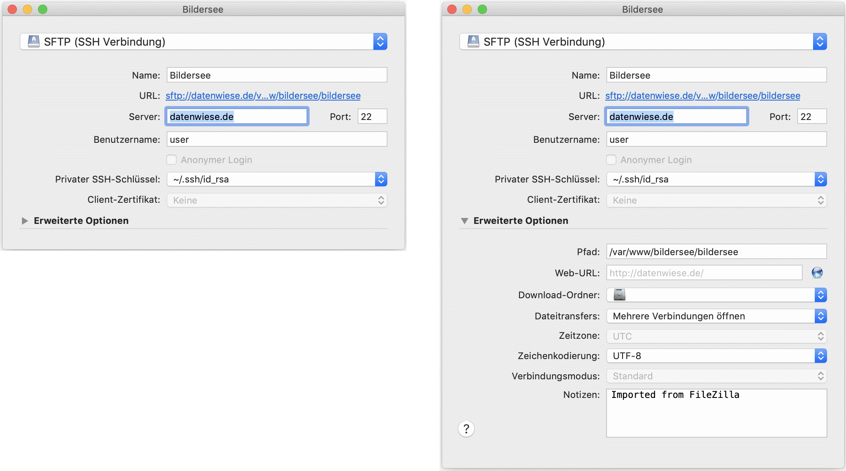Click the sftp://datenwiese.de URL link

coord(262,95)
